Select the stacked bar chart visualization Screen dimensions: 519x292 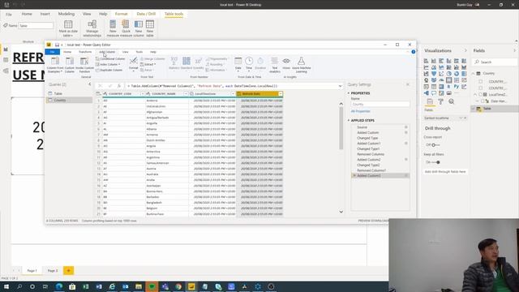click(426, 61)
